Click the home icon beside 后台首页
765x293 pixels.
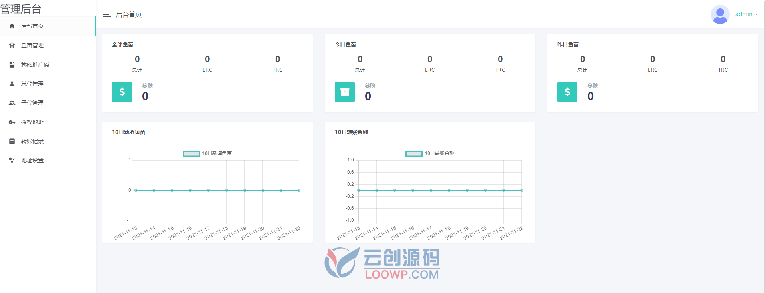[12, 26]
